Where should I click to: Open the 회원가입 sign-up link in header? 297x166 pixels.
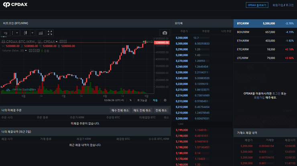pos(278,5)
